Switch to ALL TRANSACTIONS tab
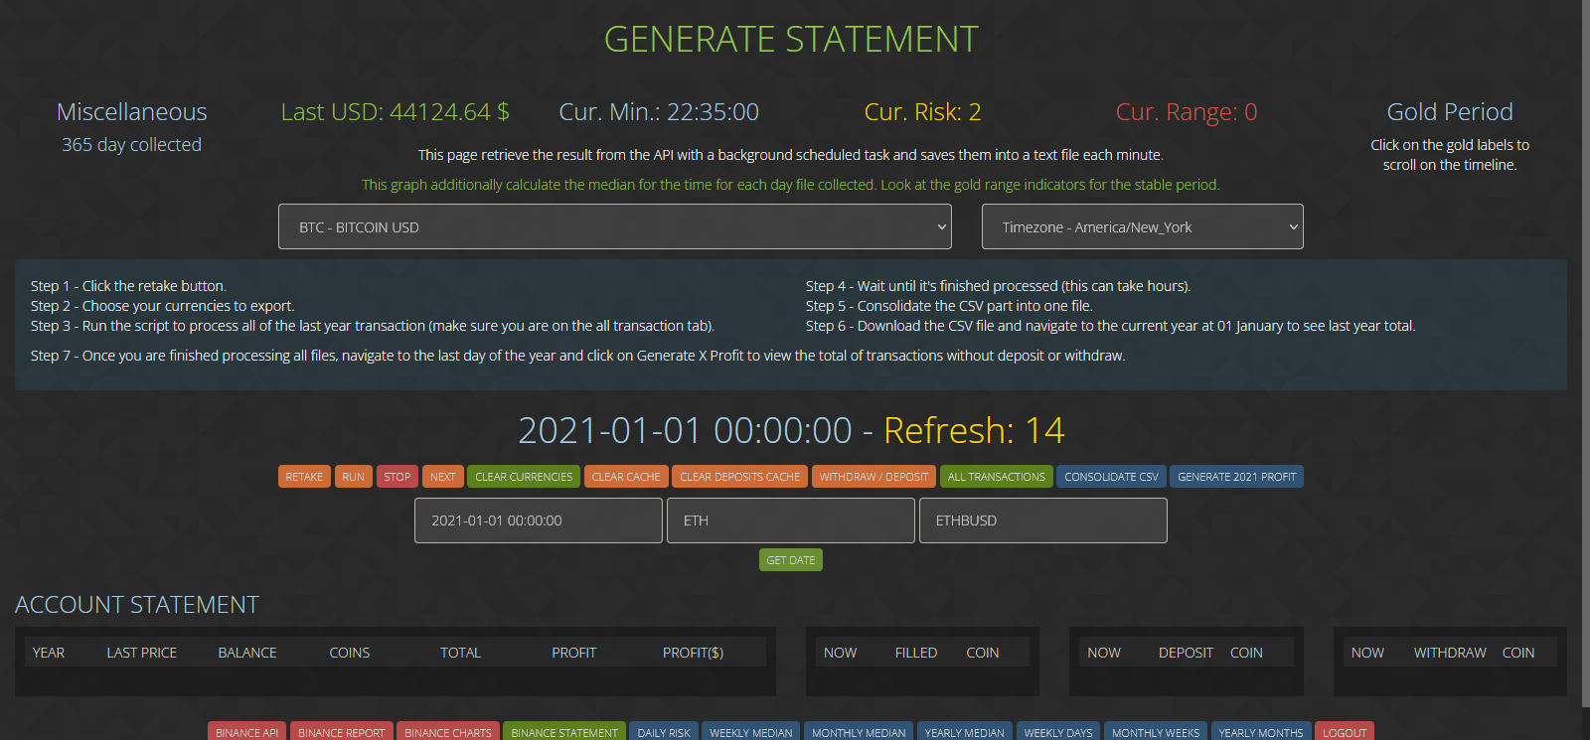Image resolution: width=1590 pixels, height=740 pixels. click(x=996, y=477)
